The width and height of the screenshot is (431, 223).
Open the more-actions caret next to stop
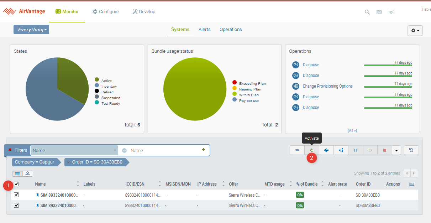(x=396, y=150)
